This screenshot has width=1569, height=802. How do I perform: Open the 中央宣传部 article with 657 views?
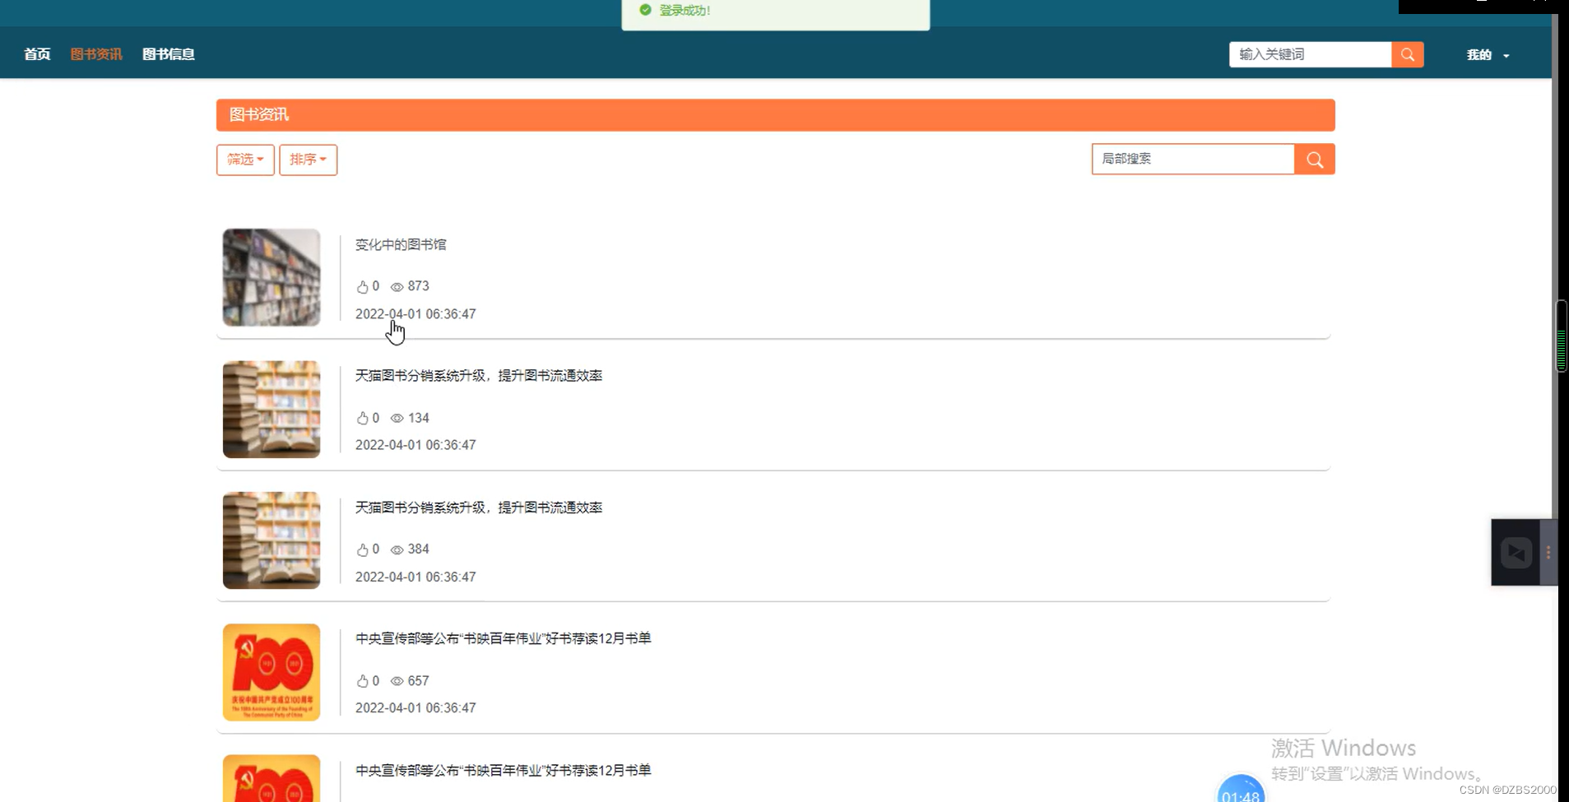pyautogui.click(x=503, y=638)
